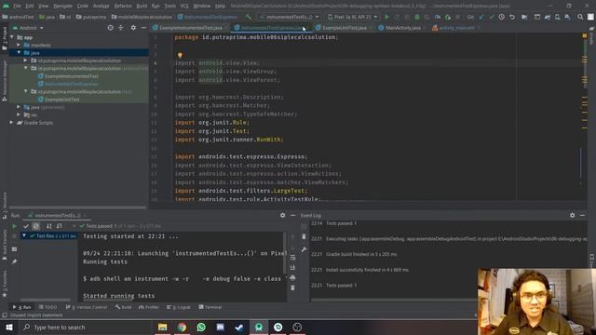Open the Build menu
Image resolution: width=596 pixels, height=335 pixels.
click(x=142, y=6)
